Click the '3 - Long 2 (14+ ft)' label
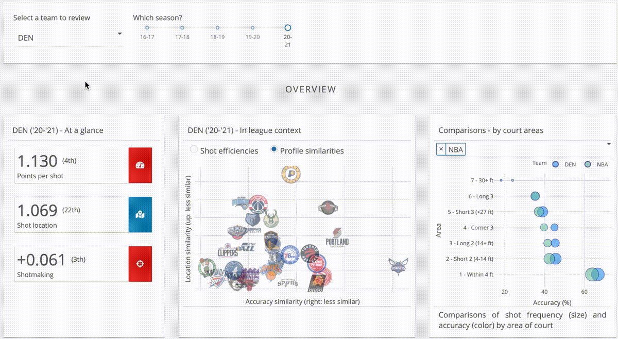This screenshot has width=618, height=339. pyautogui.click(x=471, y=243)
